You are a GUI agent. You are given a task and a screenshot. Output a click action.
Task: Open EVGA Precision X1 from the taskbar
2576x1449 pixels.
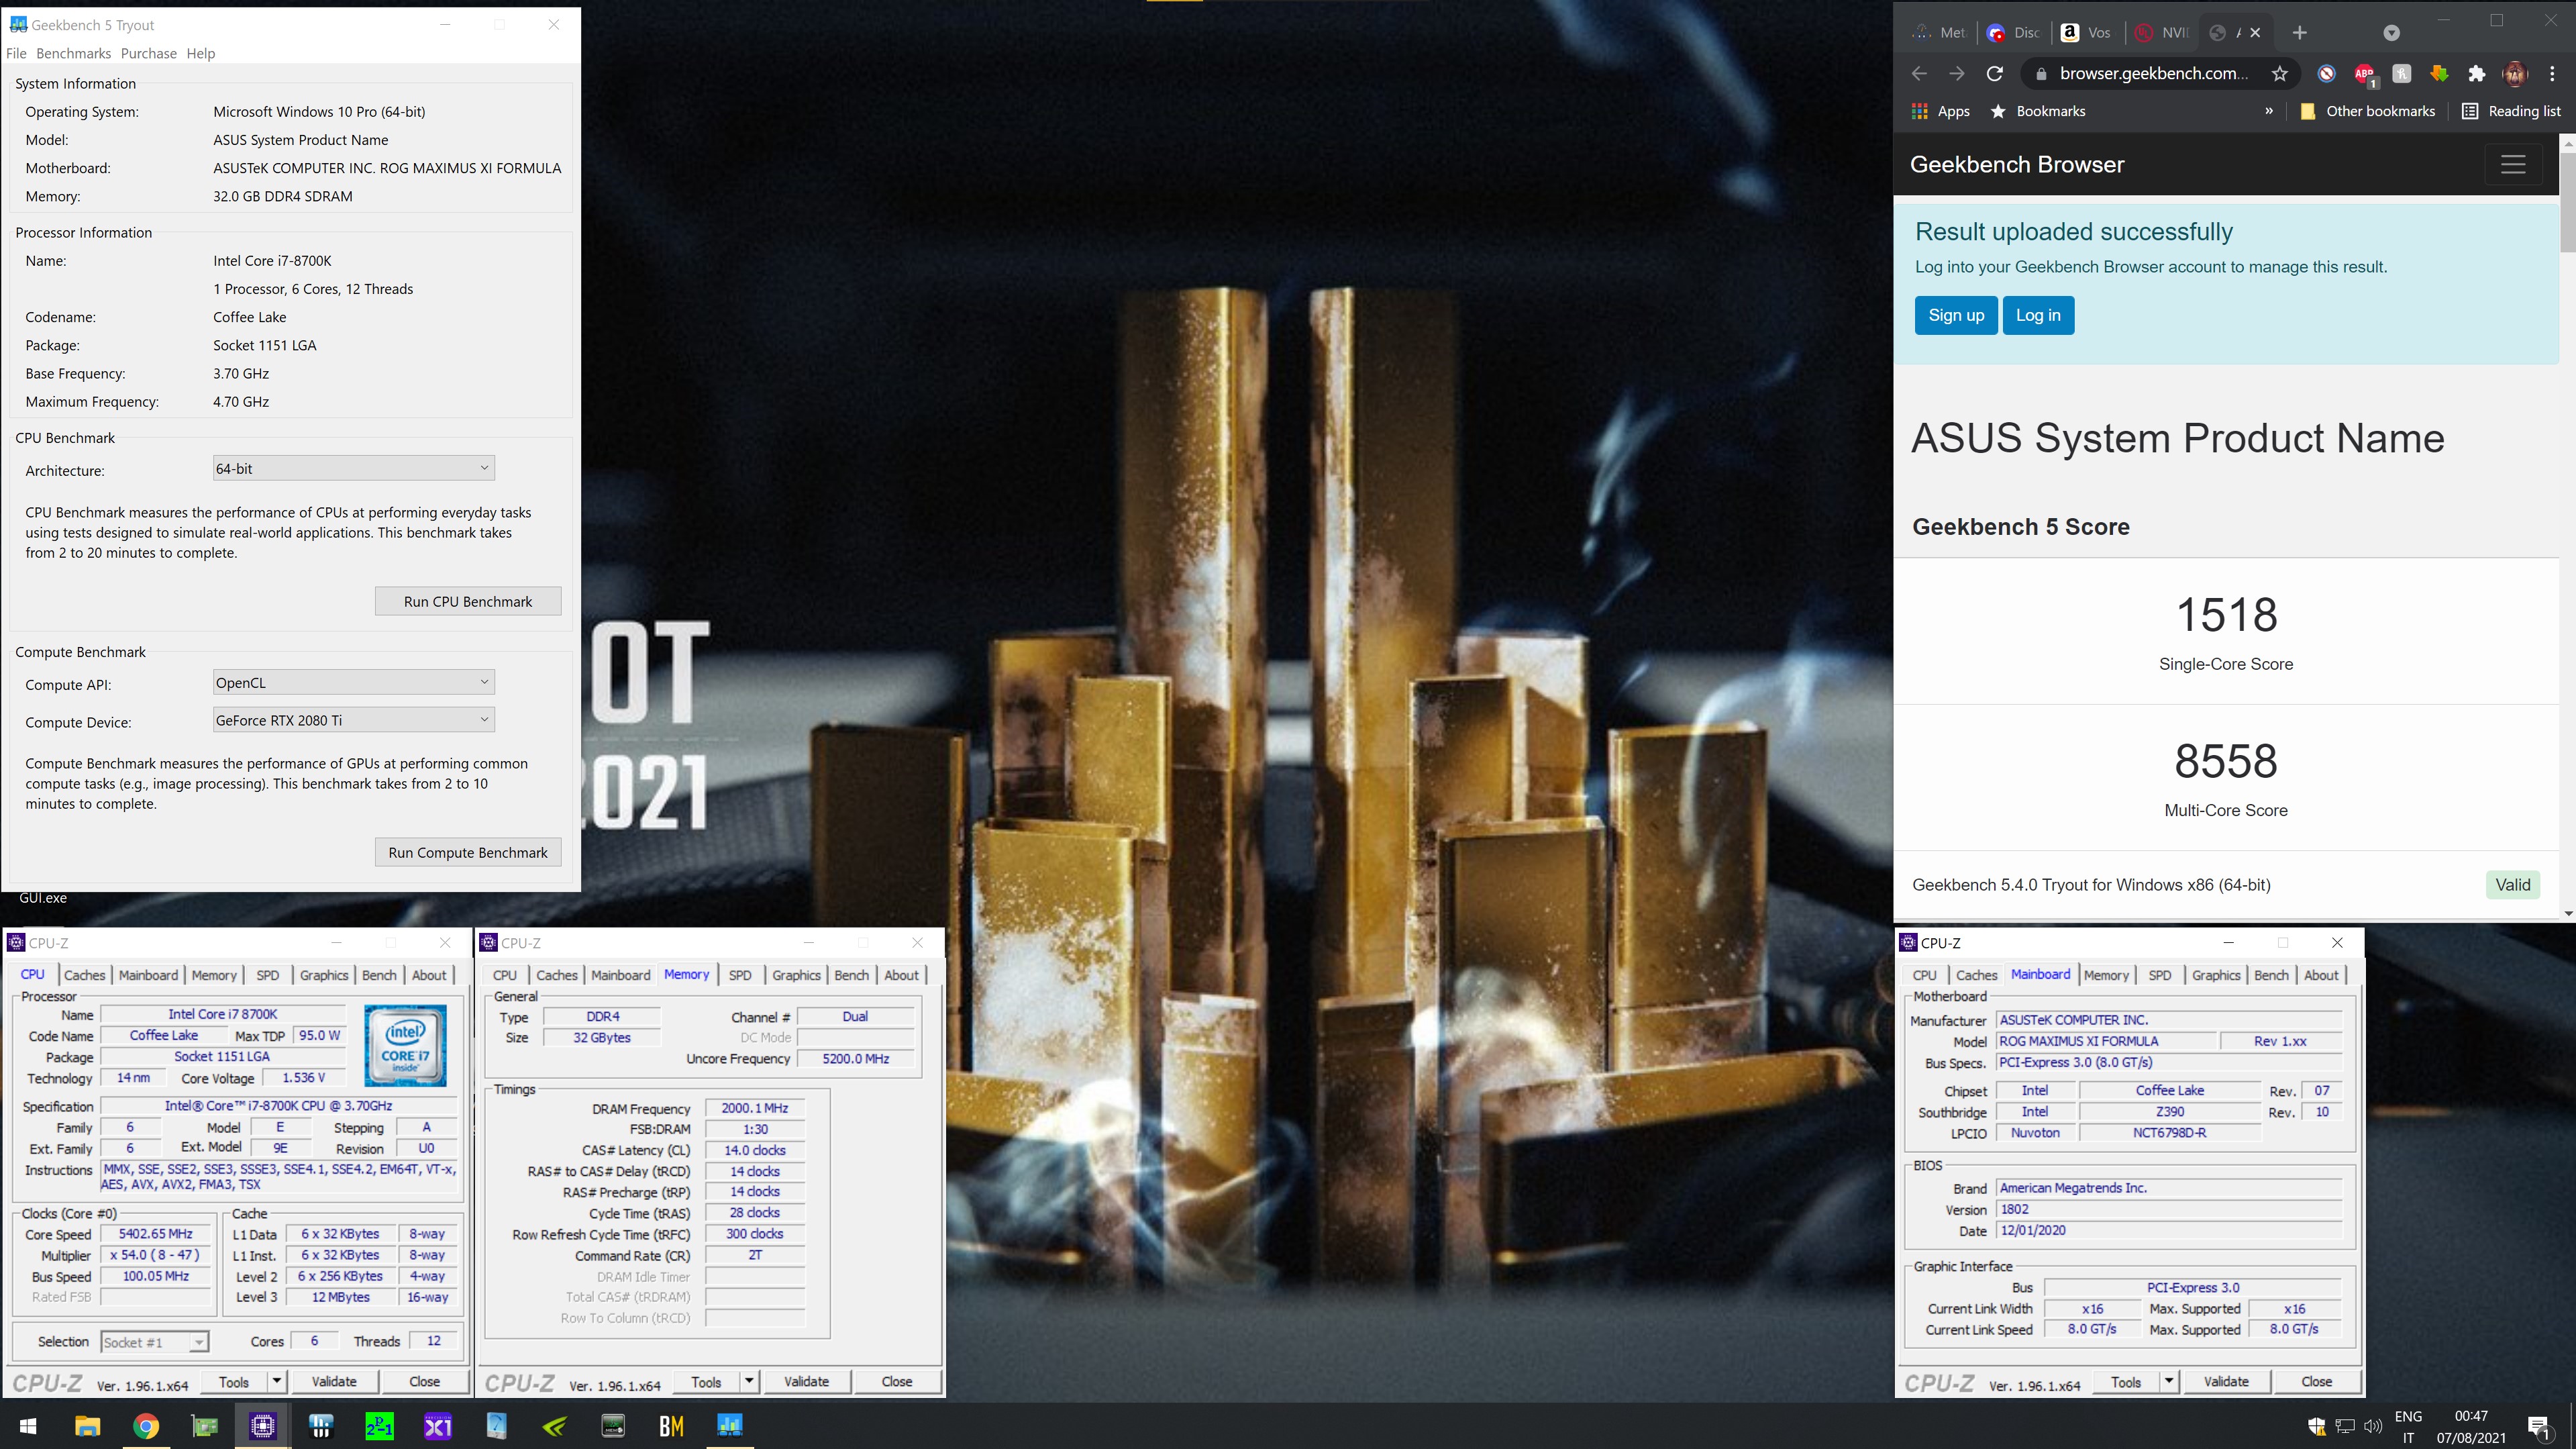438,1426
